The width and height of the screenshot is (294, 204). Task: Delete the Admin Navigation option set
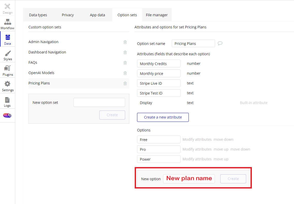(125, 42)
